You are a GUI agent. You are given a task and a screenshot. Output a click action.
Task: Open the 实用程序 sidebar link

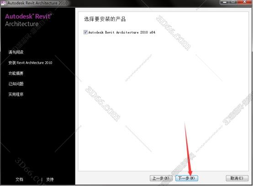pyautogui.click(x=16, y=94)
